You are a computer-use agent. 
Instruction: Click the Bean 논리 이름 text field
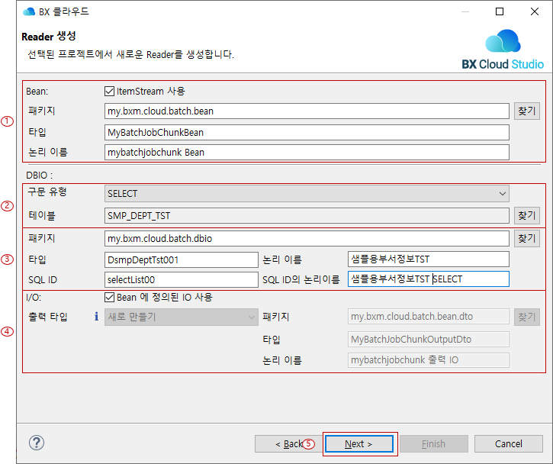click(307, 153)
